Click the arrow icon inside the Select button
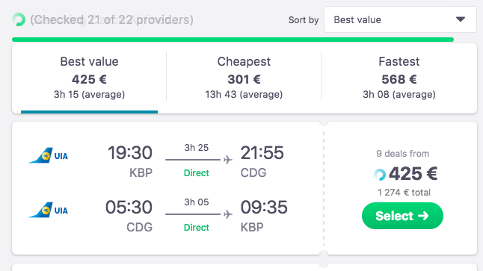This screenshot has width=483, height=271. point(423,216)
